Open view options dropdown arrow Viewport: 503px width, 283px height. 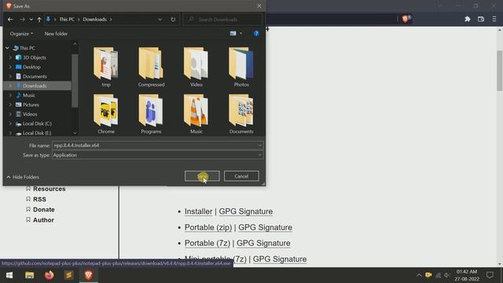click(x=241, y=33)
